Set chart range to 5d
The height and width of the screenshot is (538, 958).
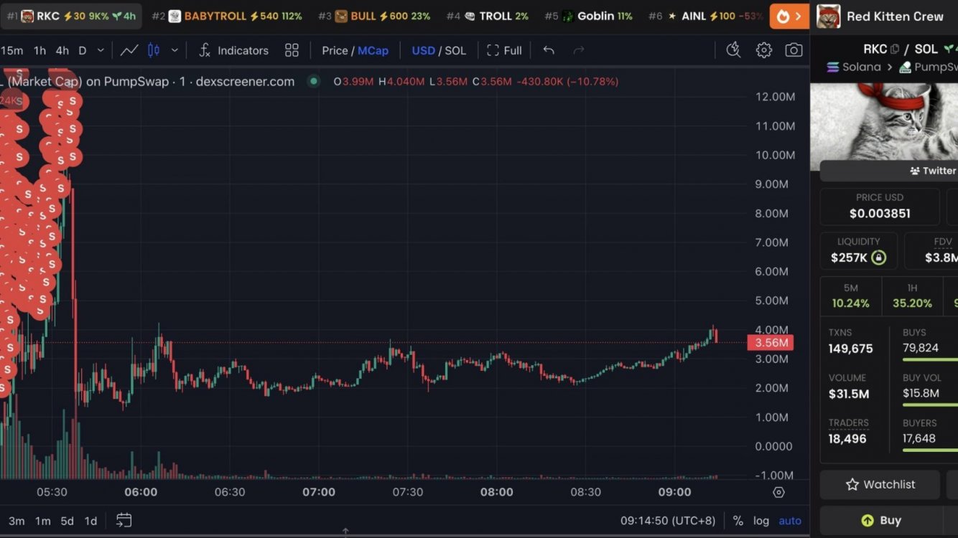click(x=67, y=521)
